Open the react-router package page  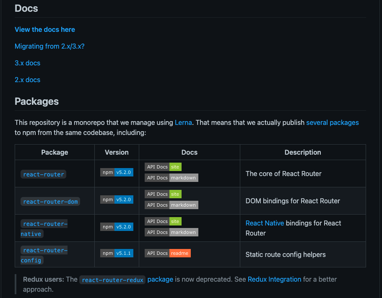pyautogui.click(x=43, y=174)
